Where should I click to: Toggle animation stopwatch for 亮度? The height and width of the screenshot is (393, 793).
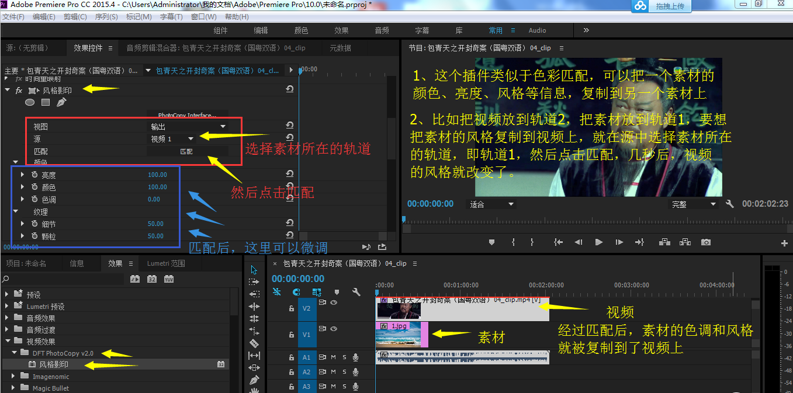pos(34,175)
